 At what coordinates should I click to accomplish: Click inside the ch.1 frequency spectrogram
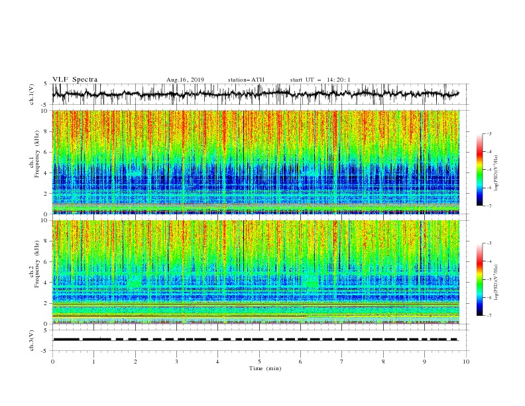(x=256, y=162)
